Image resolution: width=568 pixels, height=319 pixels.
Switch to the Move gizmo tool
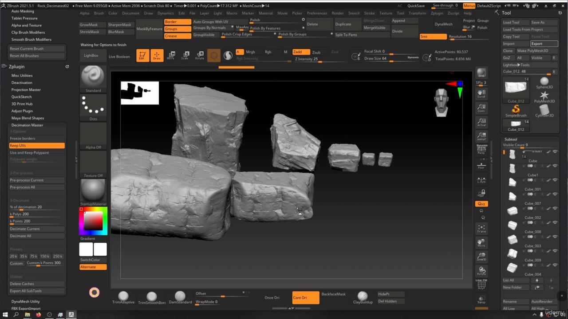tap(171, 55)
